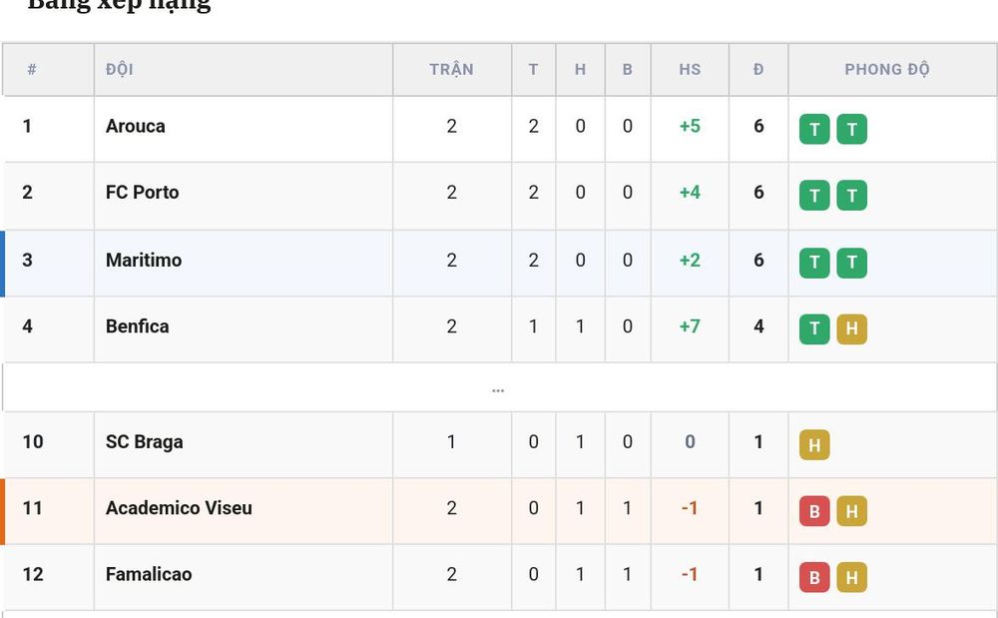Sort by the TRẬN column header

pyautogui.click(x=451, y=69)
